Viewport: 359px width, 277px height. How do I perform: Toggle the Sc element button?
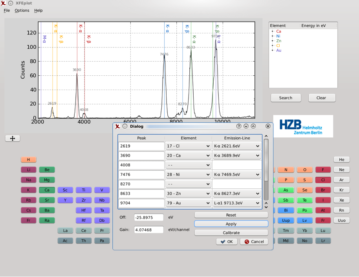click(65, 190)
